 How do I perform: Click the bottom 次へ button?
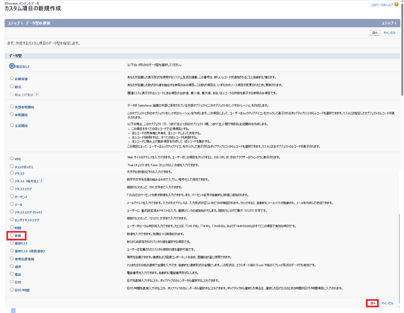click(372, 303)
